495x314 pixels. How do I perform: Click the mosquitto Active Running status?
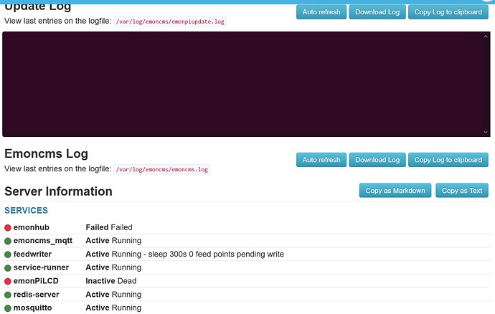pyautogui.click(x=113, y=308)
